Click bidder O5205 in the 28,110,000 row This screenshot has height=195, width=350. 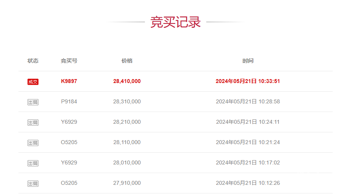pyautogui.click(x=69, y=143)
